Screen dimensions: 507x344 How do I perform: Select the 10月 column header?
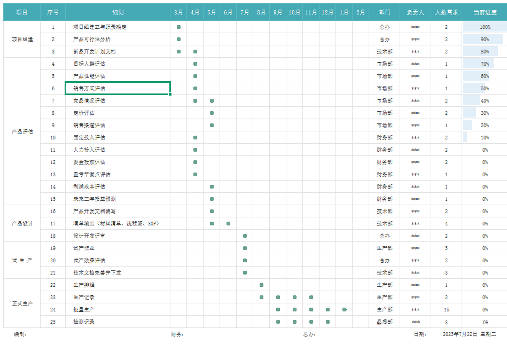click(x=294, y=12)
